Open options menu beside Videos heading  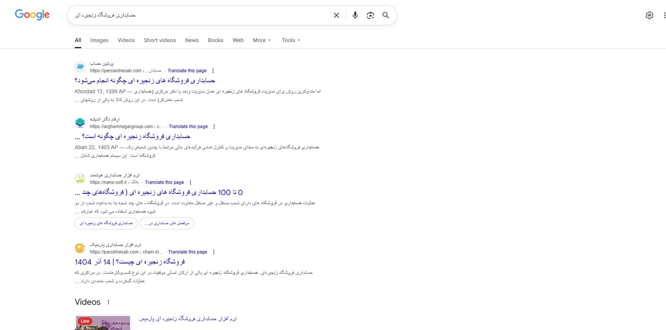point(108,302)
